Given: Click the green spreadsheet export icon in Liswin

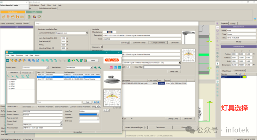Looking at the screenshot, I should pyautogui.click(x=69, y=61).
